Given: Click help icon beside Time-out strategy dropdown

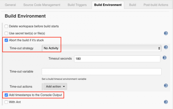Looking at the screenshot, I should [166, 47].
